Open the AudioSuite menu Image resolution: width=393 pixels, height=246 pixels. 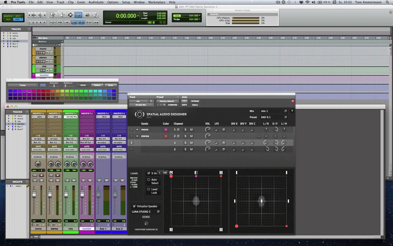click(x=96, y=2)
